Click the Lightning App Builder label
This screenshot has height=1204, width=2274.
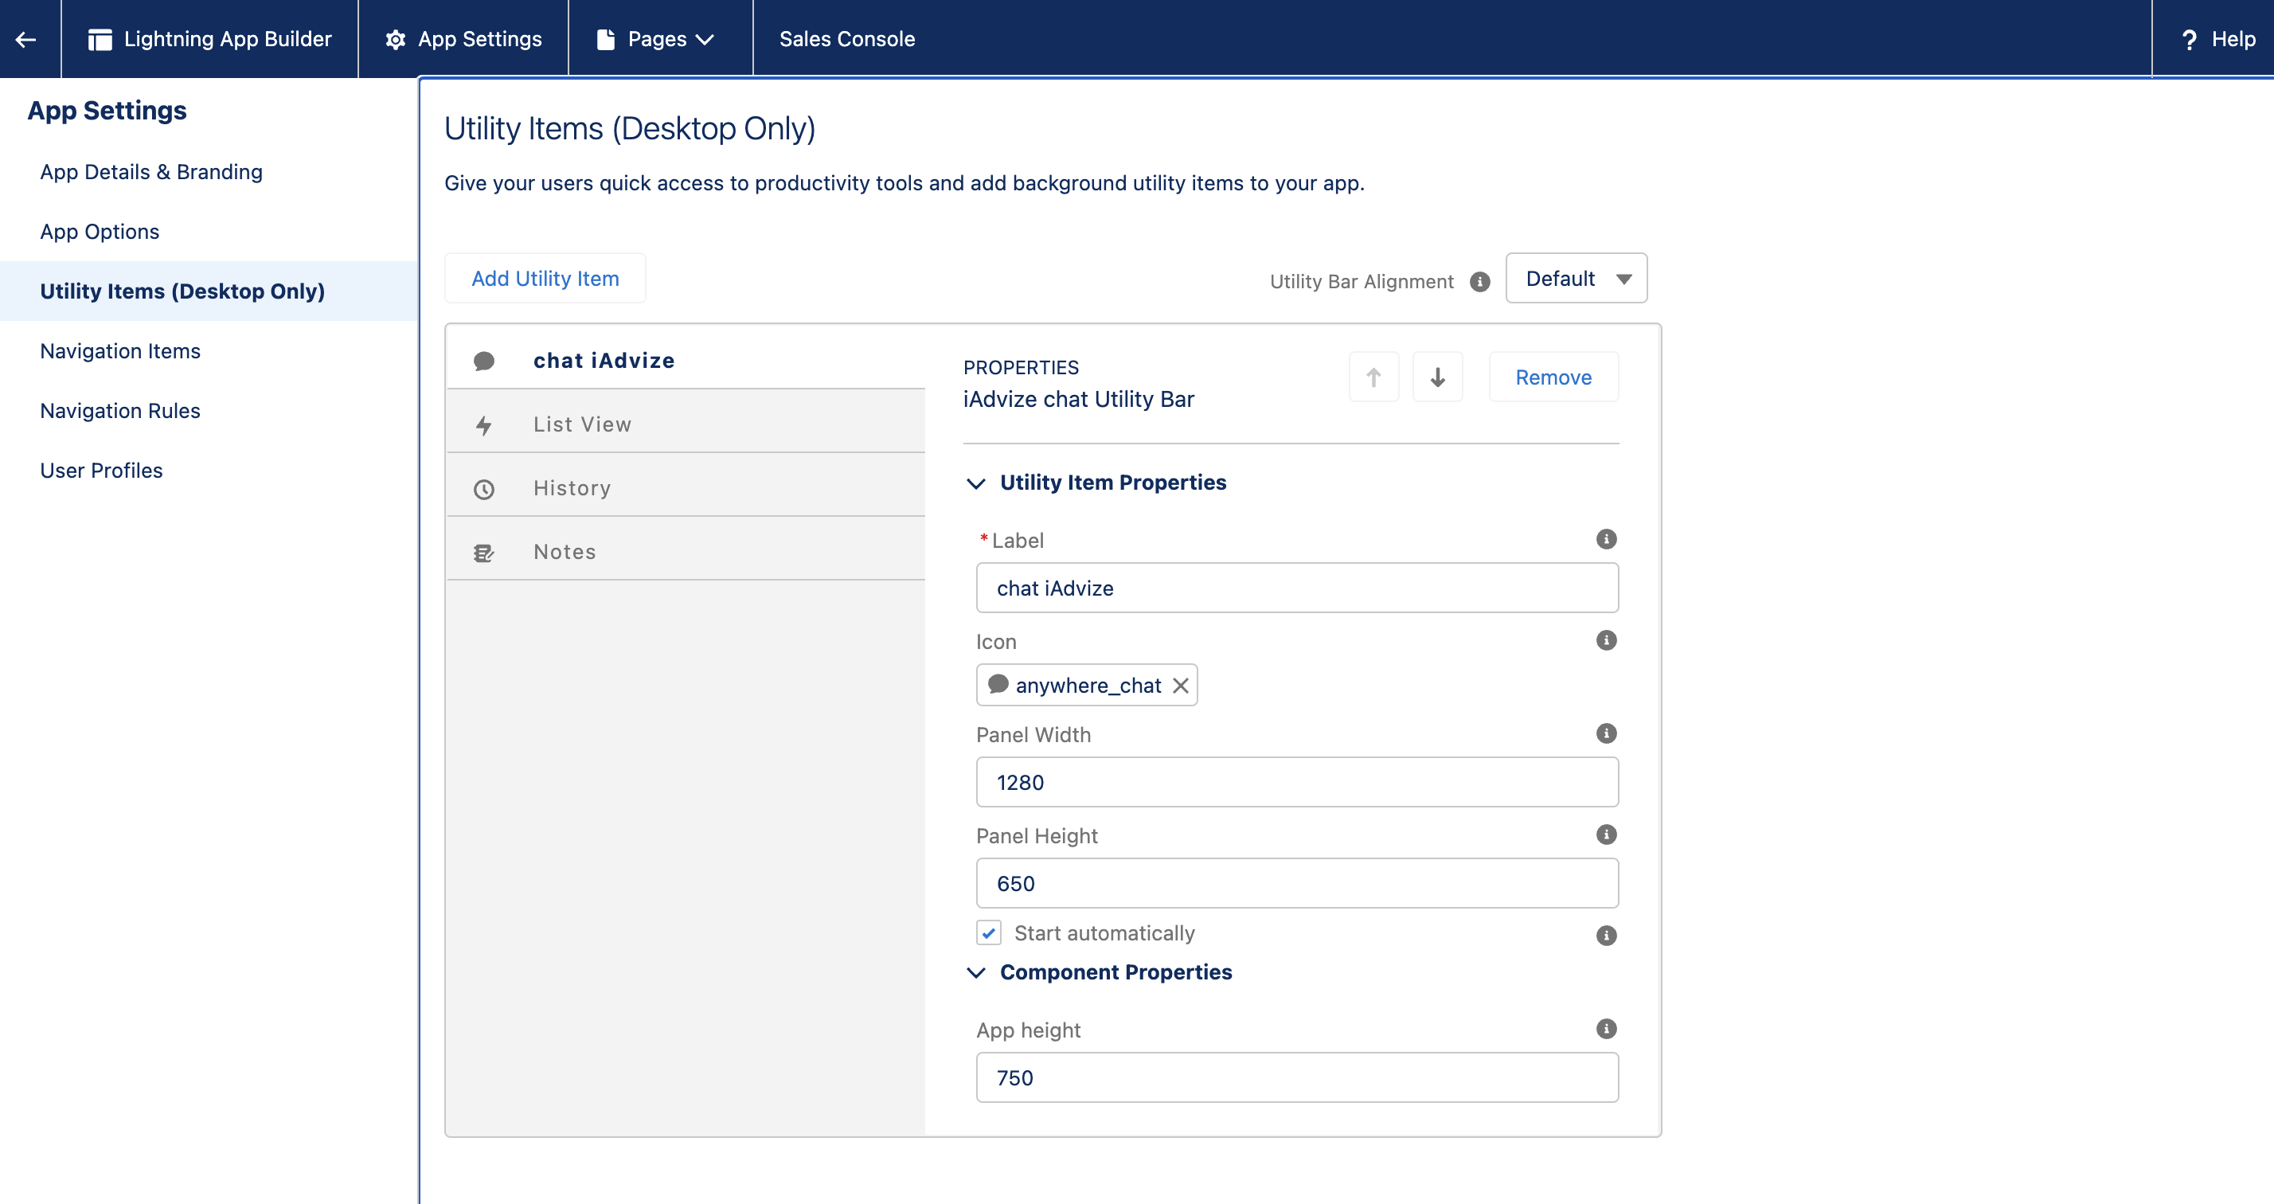228,39
